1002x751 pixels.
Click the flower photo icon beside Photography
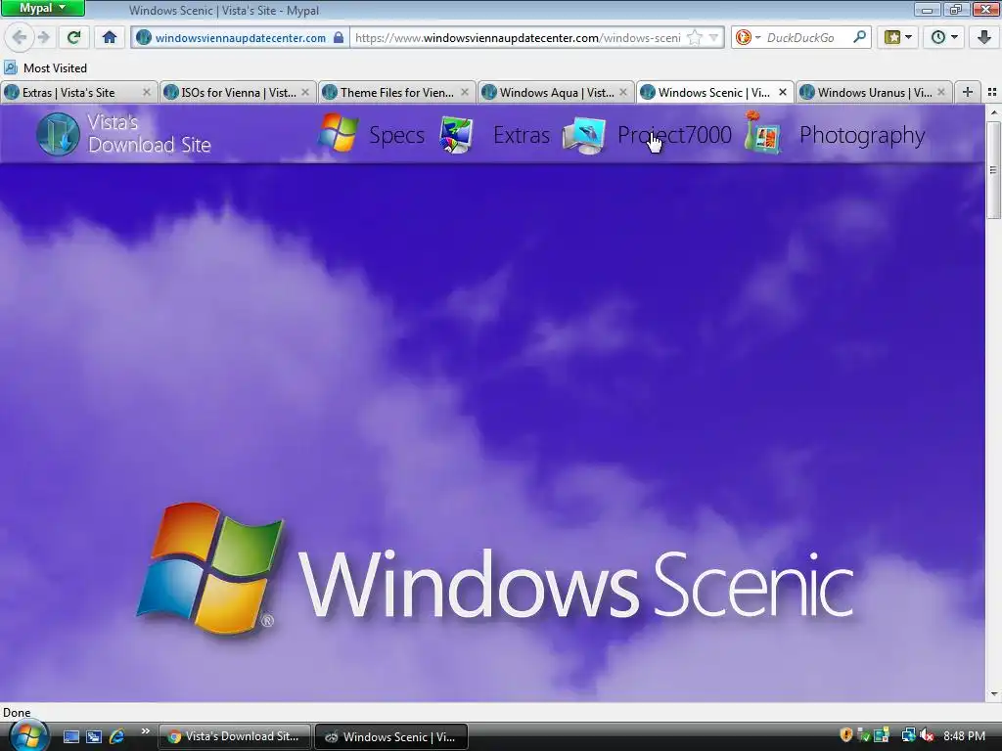point(763,132)
